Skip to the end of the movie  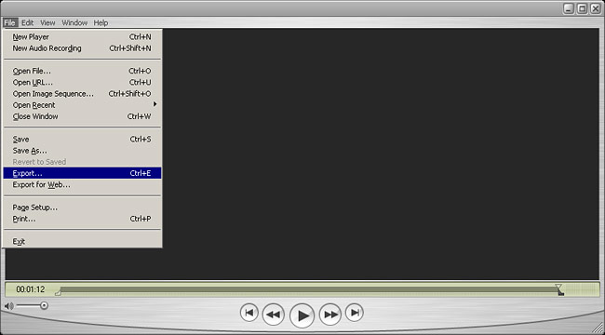pyautogui.click(x=355, y=313)
